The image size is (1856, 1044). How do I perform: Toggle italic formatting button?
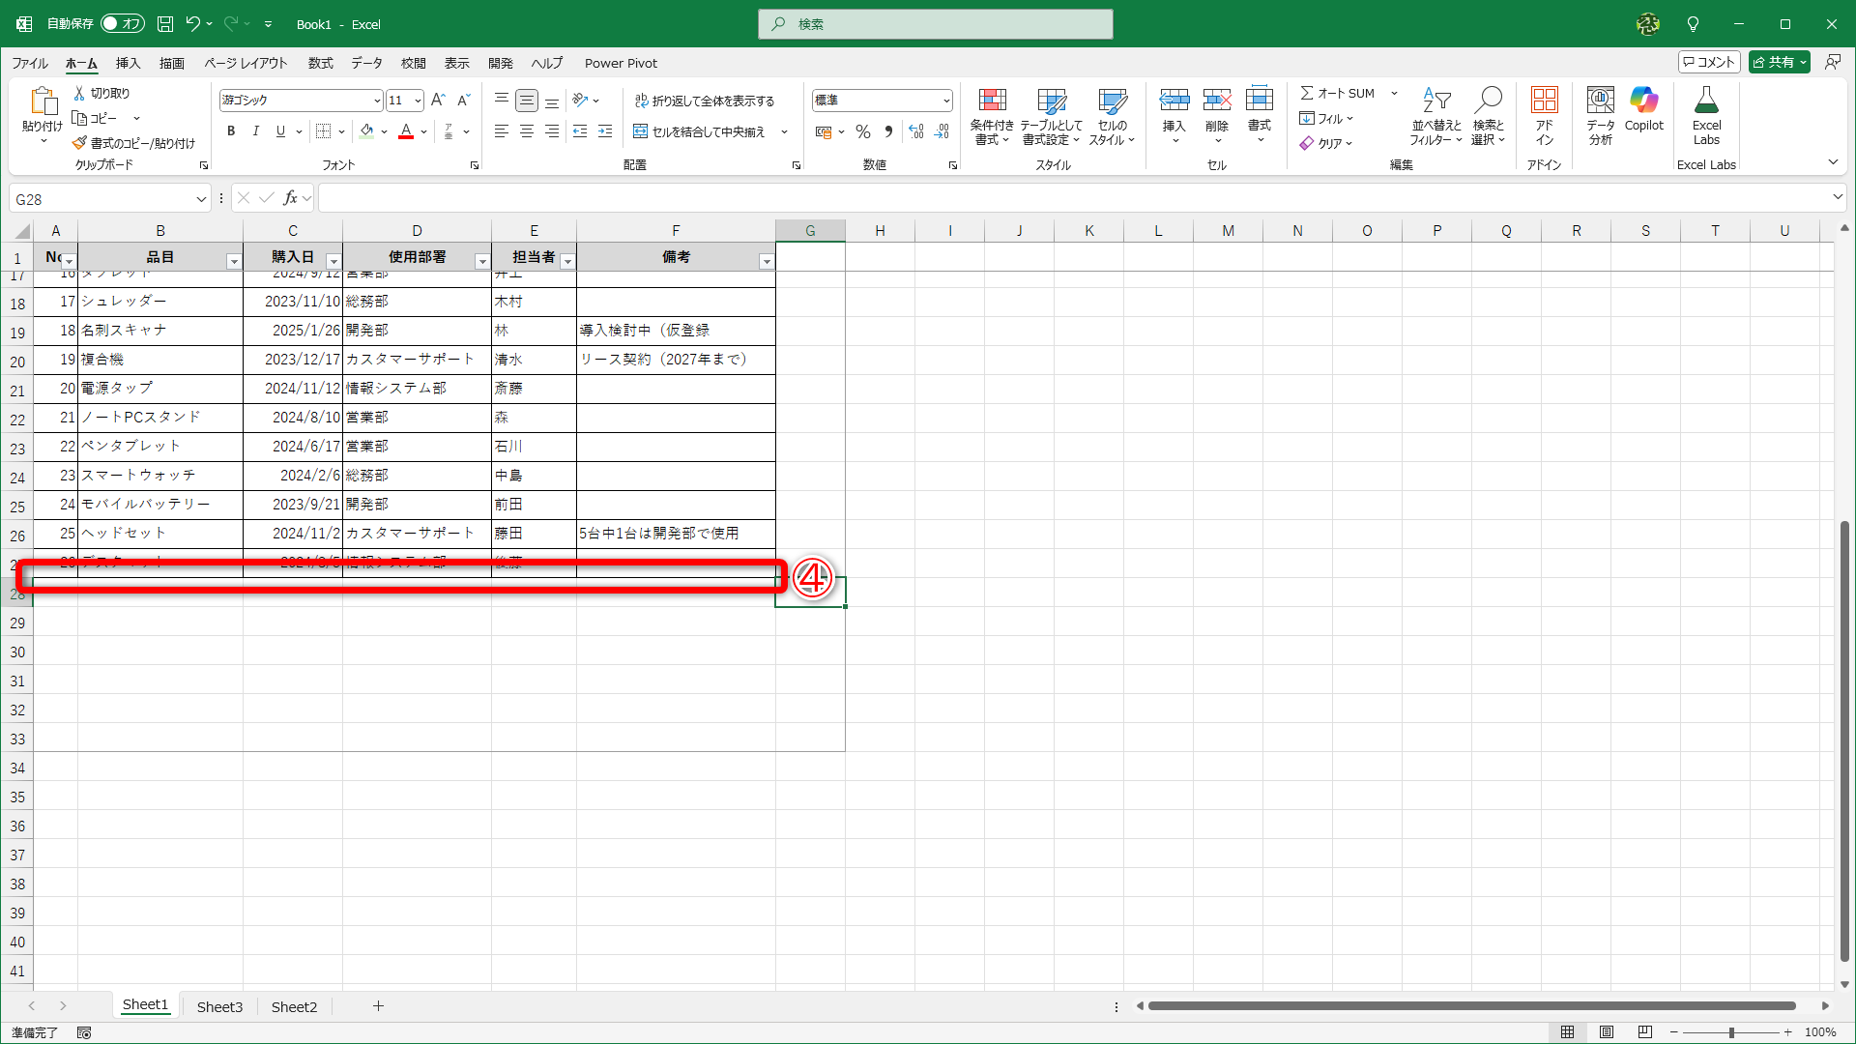pyautogui.click(x=255, y=131)
